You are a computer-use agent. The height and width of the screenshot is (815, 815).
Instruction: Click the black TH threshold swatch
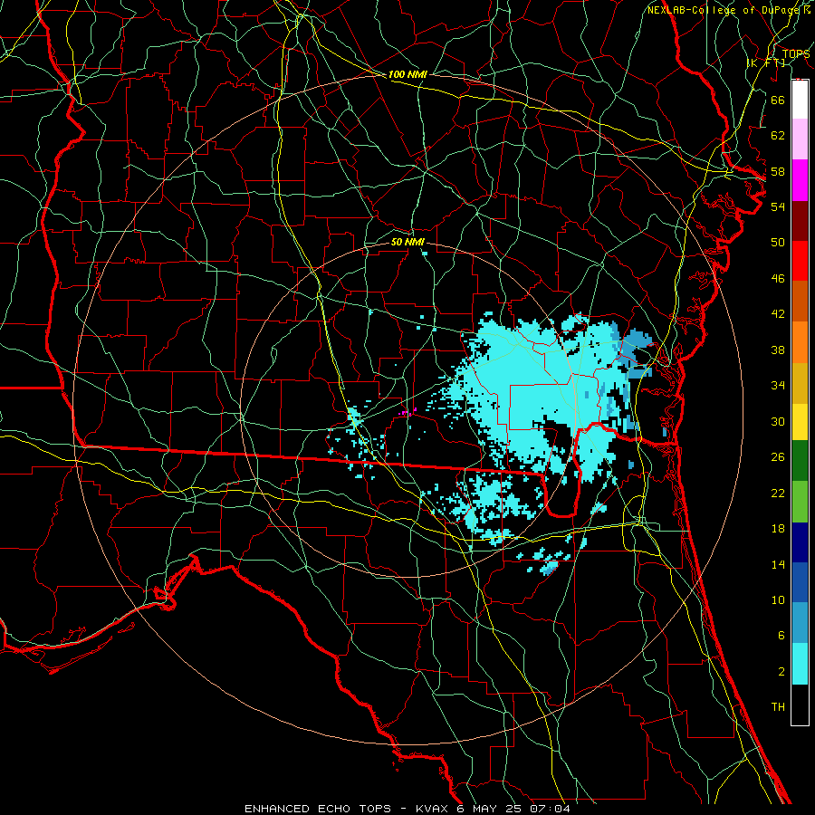point(800,705)
